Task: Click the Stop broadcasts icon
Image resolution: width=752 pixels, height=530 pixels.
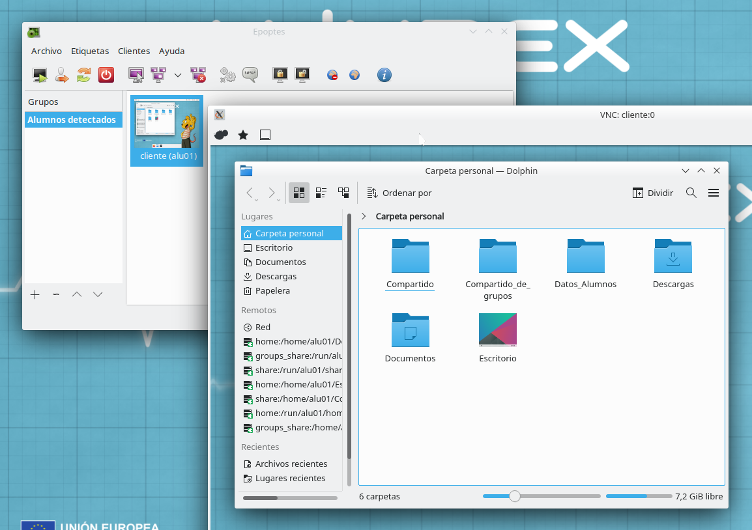Action: coord(198,75)
